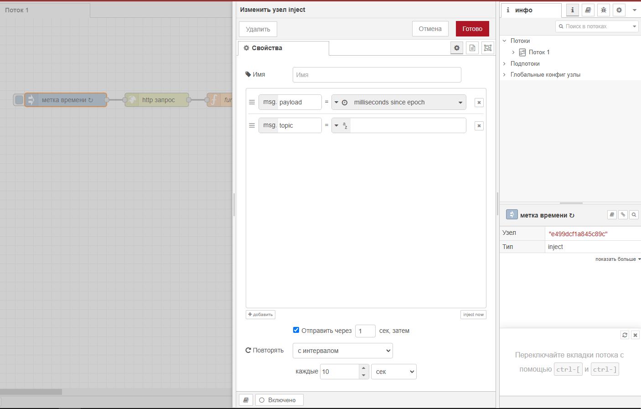This screenshot has height=409, width=641.
Task: Remove the msg.topic property row
Action: [x=479, y=126]
